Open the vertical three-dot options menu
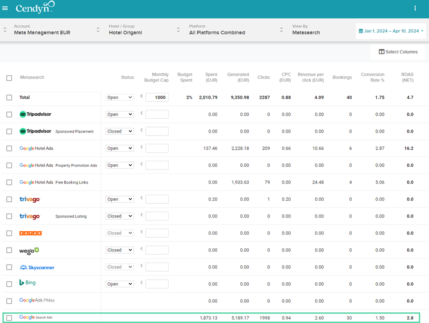Image resolution: width=429 pixels, height=323 pixels. [x=415, y=8]
